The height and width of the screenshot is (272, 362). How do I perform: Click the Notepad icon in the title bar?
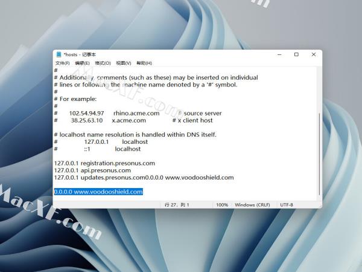pos(59,54)
